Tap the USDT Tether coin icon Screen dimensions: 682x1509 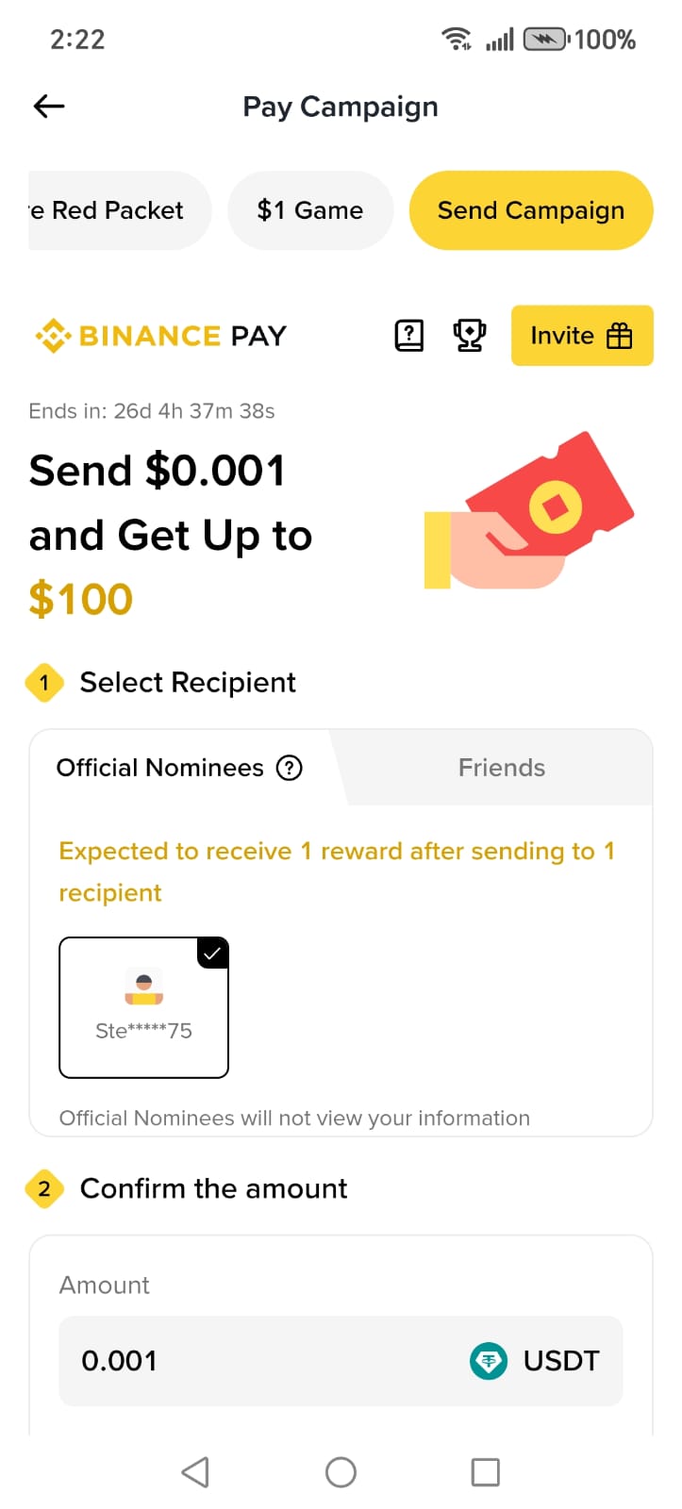(488, 1361)
